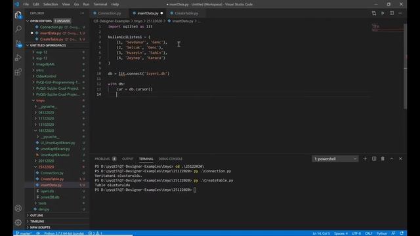Select Python 3.7.3 interpreter in status bar
This screenshot has height=236, width=420.
[x=64, y=233]
